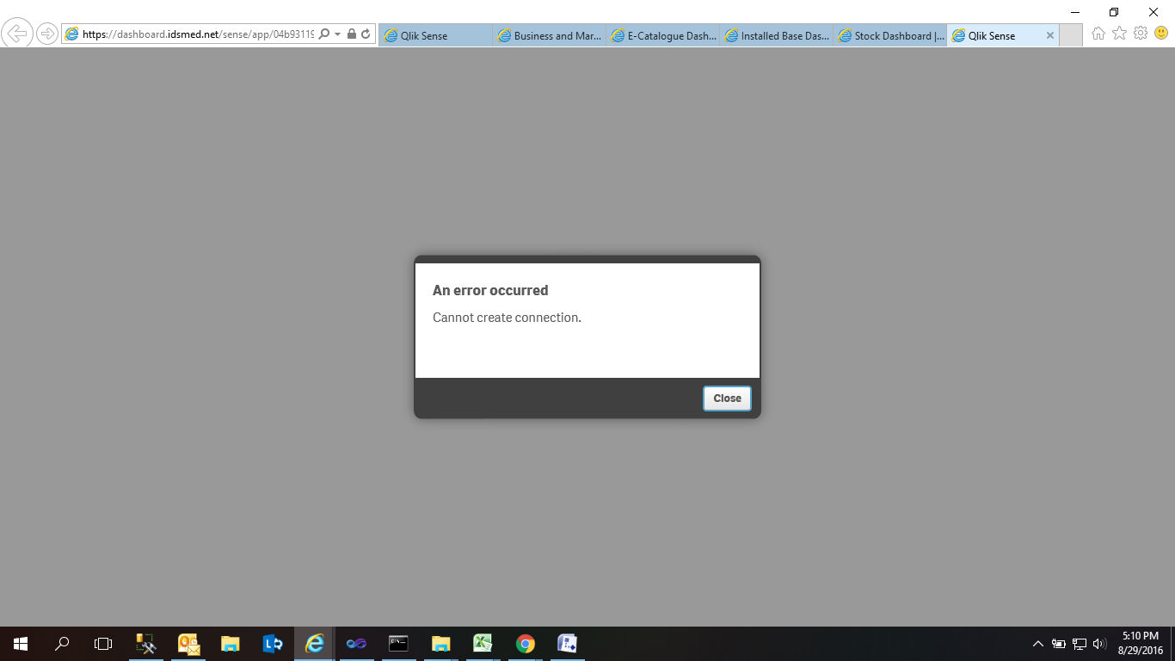Click the smiley feedback icon
Viewport: 1175px width, 661px height.
pyautogui.click(x=1161, y=34)
